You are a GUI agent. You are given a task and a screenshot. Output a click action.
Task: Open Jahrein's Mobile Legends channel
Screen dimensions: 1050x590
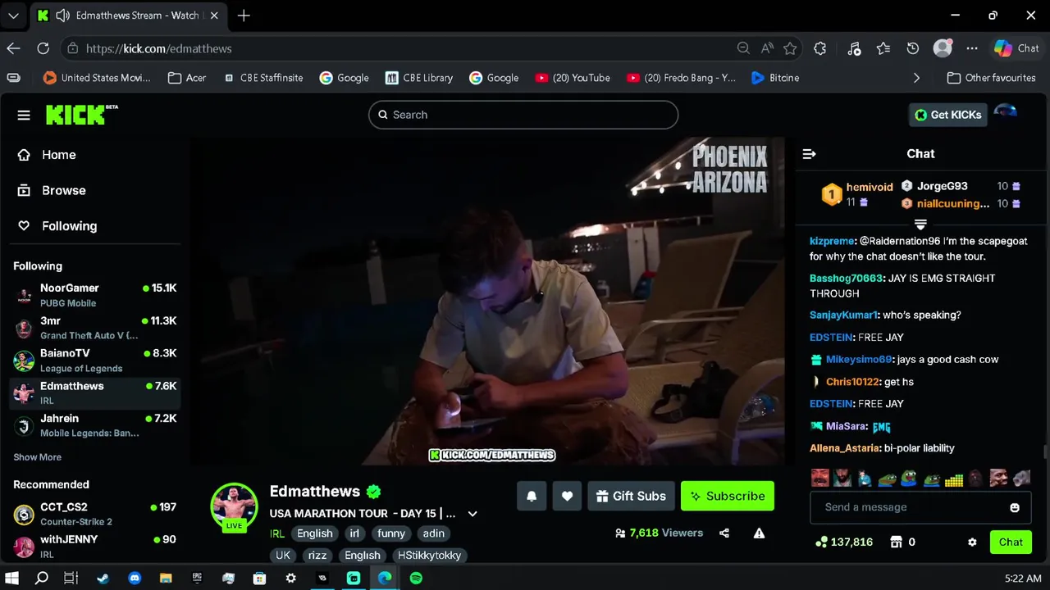pos(95,425)
